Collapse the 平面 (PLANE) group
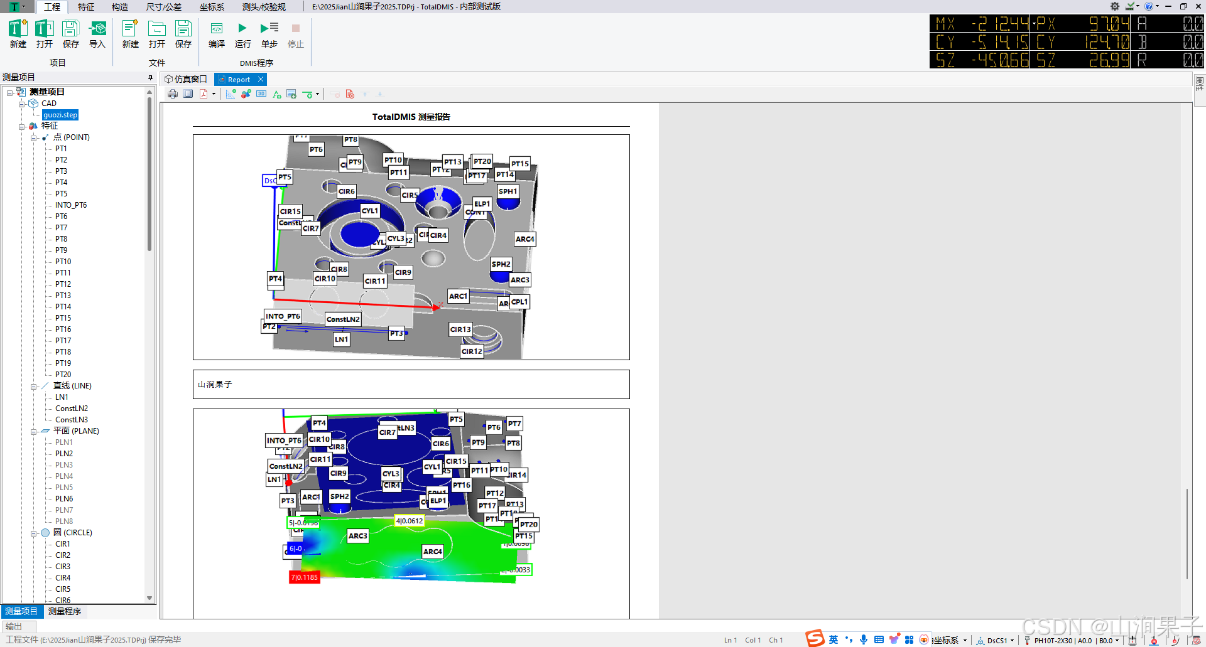Image resolution: width=1206 pixels, height=647 pixels. click(33, 431)
